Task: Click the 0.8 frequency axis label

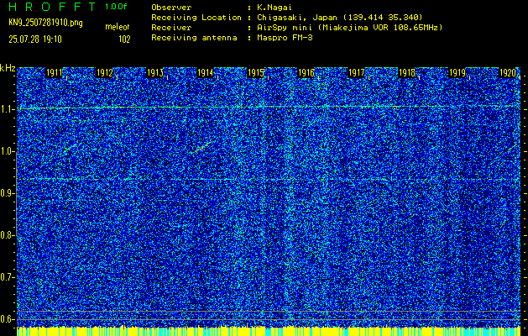Action: 8,235
